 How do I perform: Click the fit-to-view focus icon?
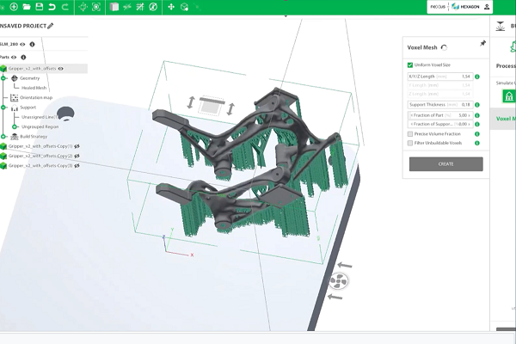click(96, 7)
